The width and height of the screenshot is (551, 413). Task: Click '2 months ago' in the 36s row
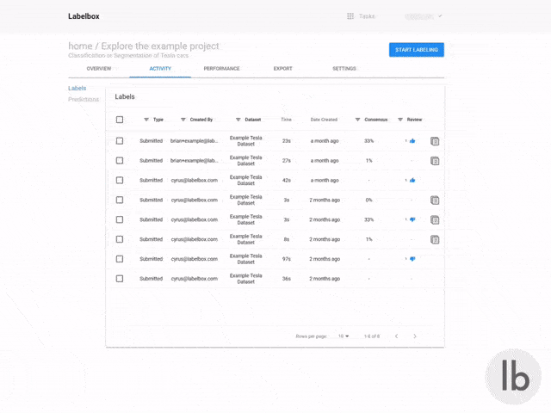325,279
